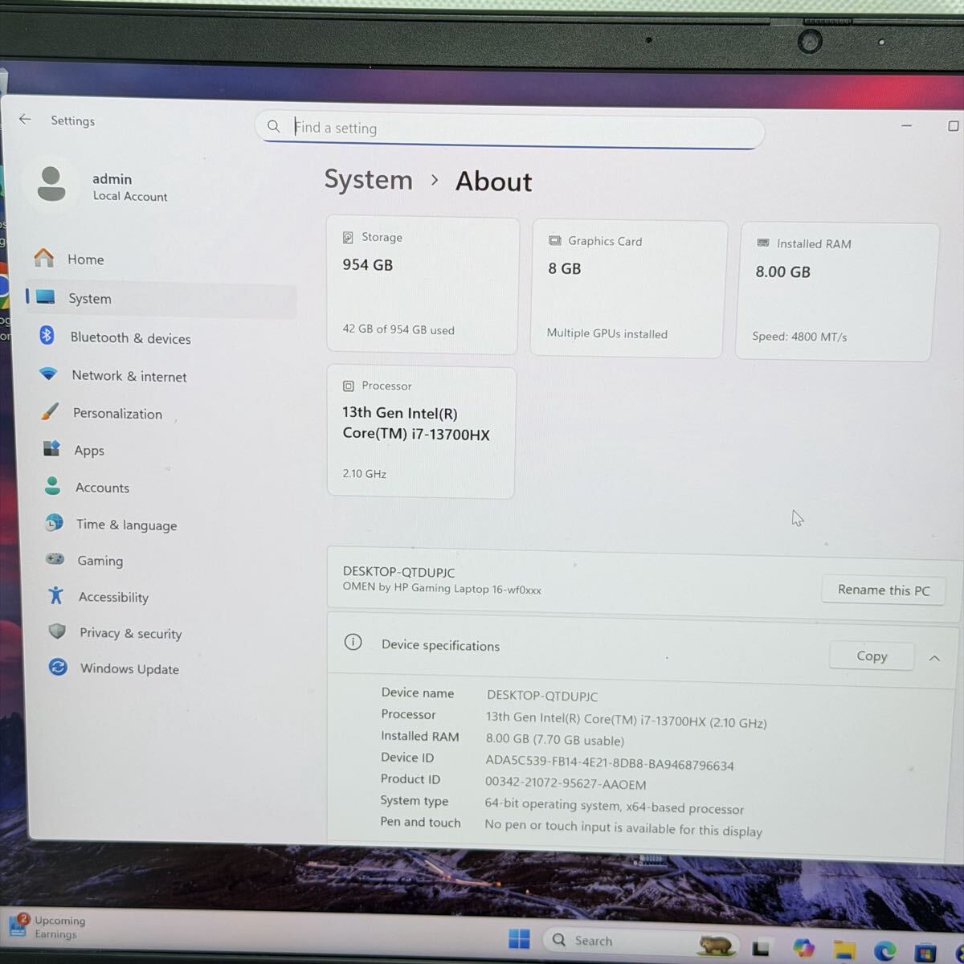The width and height of the screenshot is (964, 964).
Task: Copy the device specifications
Action: click(872, 656)
